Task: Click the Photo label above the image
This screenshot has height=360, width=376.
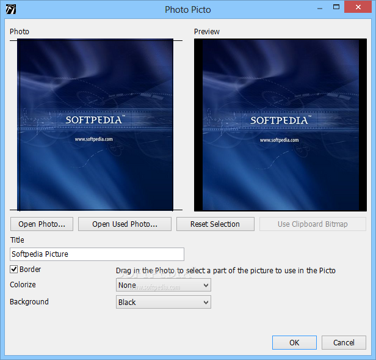Action: pos(20,31)
